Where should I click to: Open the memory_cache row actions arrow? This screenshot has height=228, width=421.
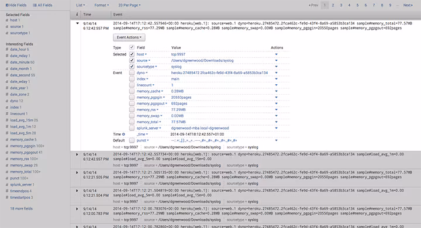276,91
